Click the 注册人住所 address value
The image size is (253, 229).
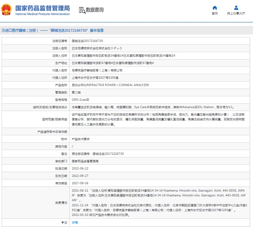click(x=123, y=56)
